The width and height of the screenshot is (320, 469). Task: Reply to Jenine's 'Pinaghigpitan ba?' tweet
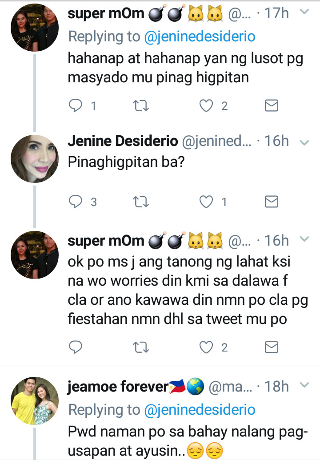[x=77, y=202]
